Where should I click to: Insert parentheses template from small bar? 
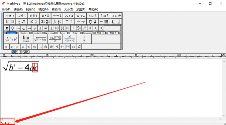57,28
